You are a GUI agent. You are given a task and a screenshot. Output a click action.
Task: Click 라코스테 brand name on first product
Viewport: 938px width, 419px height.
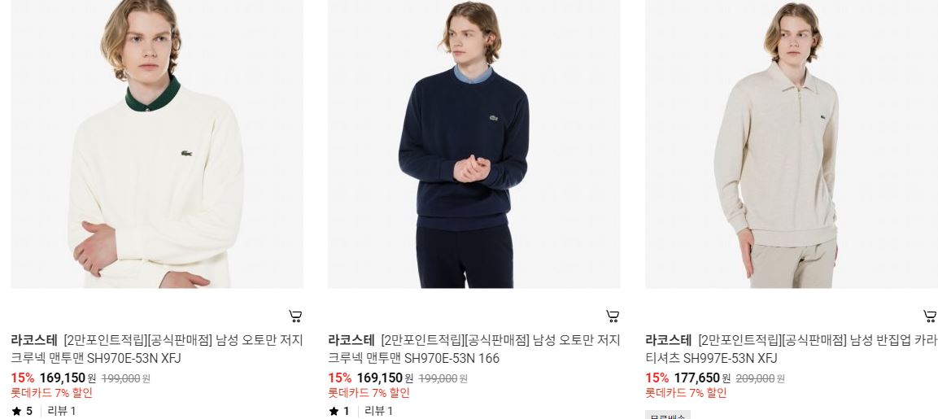pyautogui.click(x=34, y=341)
